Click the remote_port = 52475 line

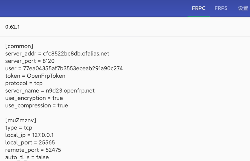33,150
